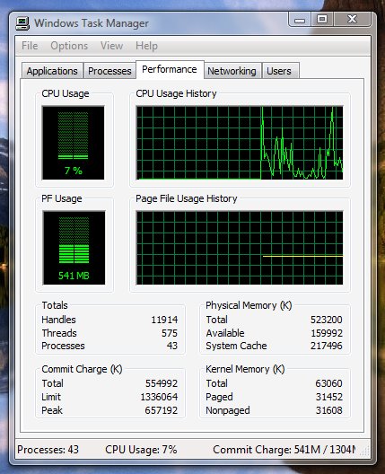Maximize the Task Manager window
This screenshot has width=385, height=474.
click(x=322, y=20)
